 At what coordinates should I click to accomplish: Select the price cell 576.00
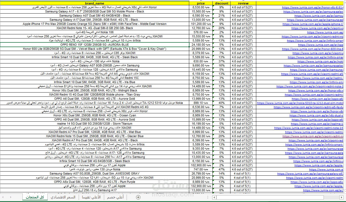tap(201, 32)
